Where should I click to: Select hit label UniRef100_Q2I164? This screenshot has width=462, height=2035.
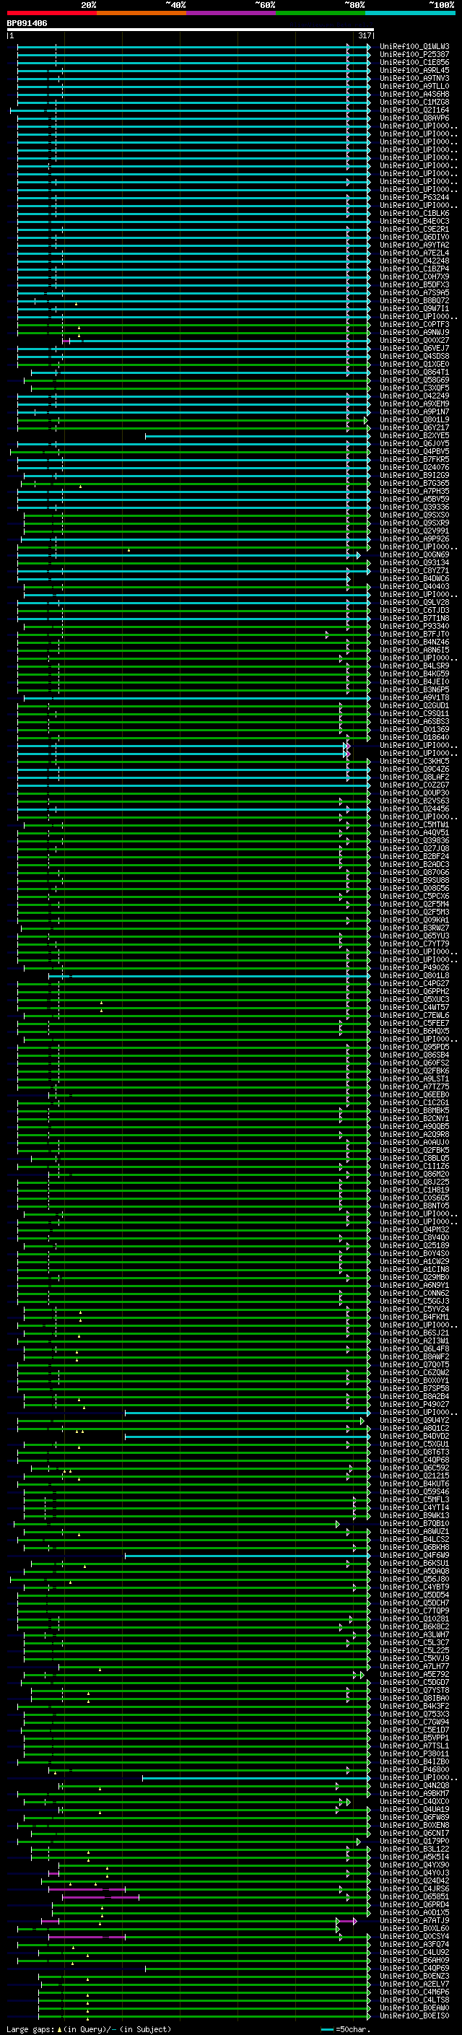click(414, 110)
